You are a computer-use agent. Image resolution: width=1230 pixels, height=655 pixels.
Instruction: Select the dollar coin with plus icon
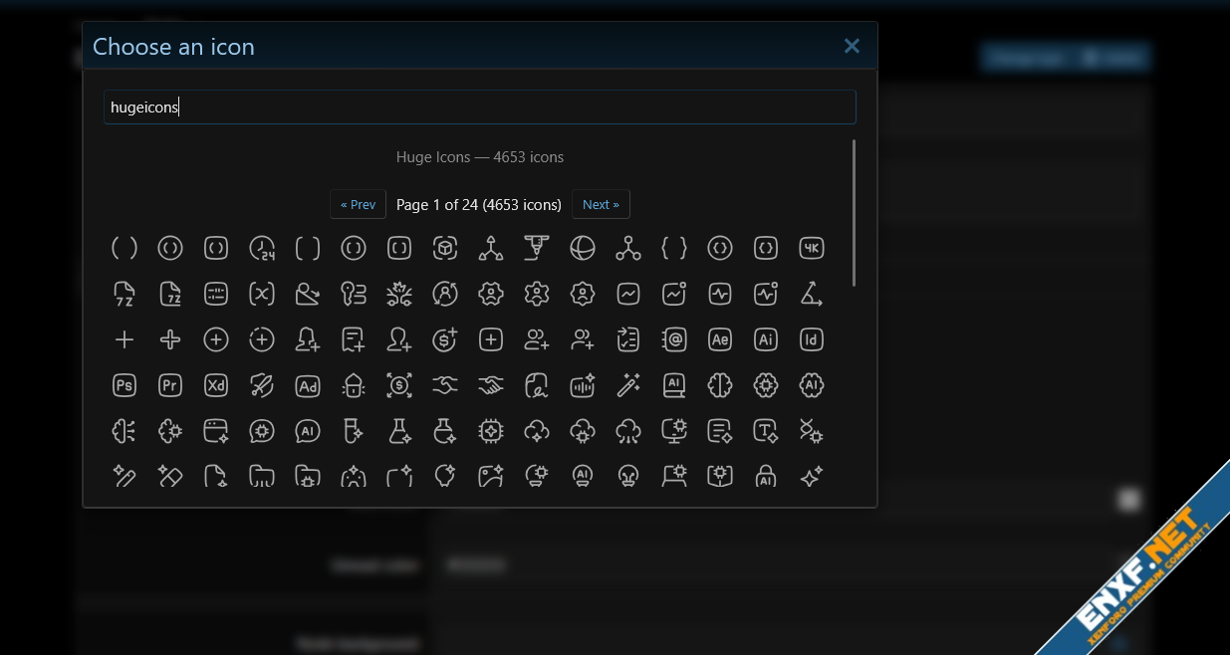click(445, 339)
